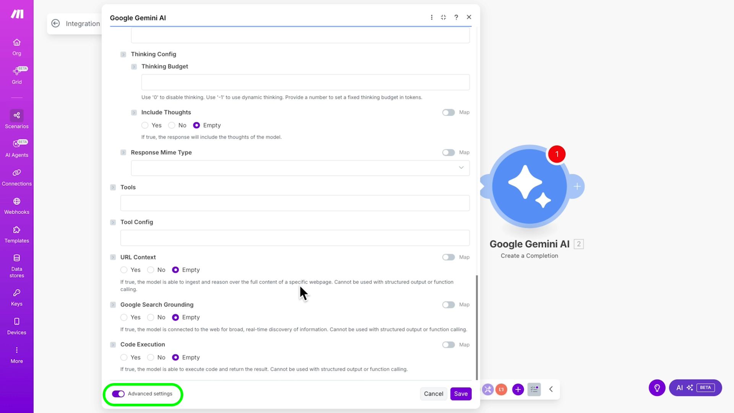Image resolution: width=734 pixels, height=413 pixels.
Task: Select Yes for Include Thoughts
Action: (145, 125)
